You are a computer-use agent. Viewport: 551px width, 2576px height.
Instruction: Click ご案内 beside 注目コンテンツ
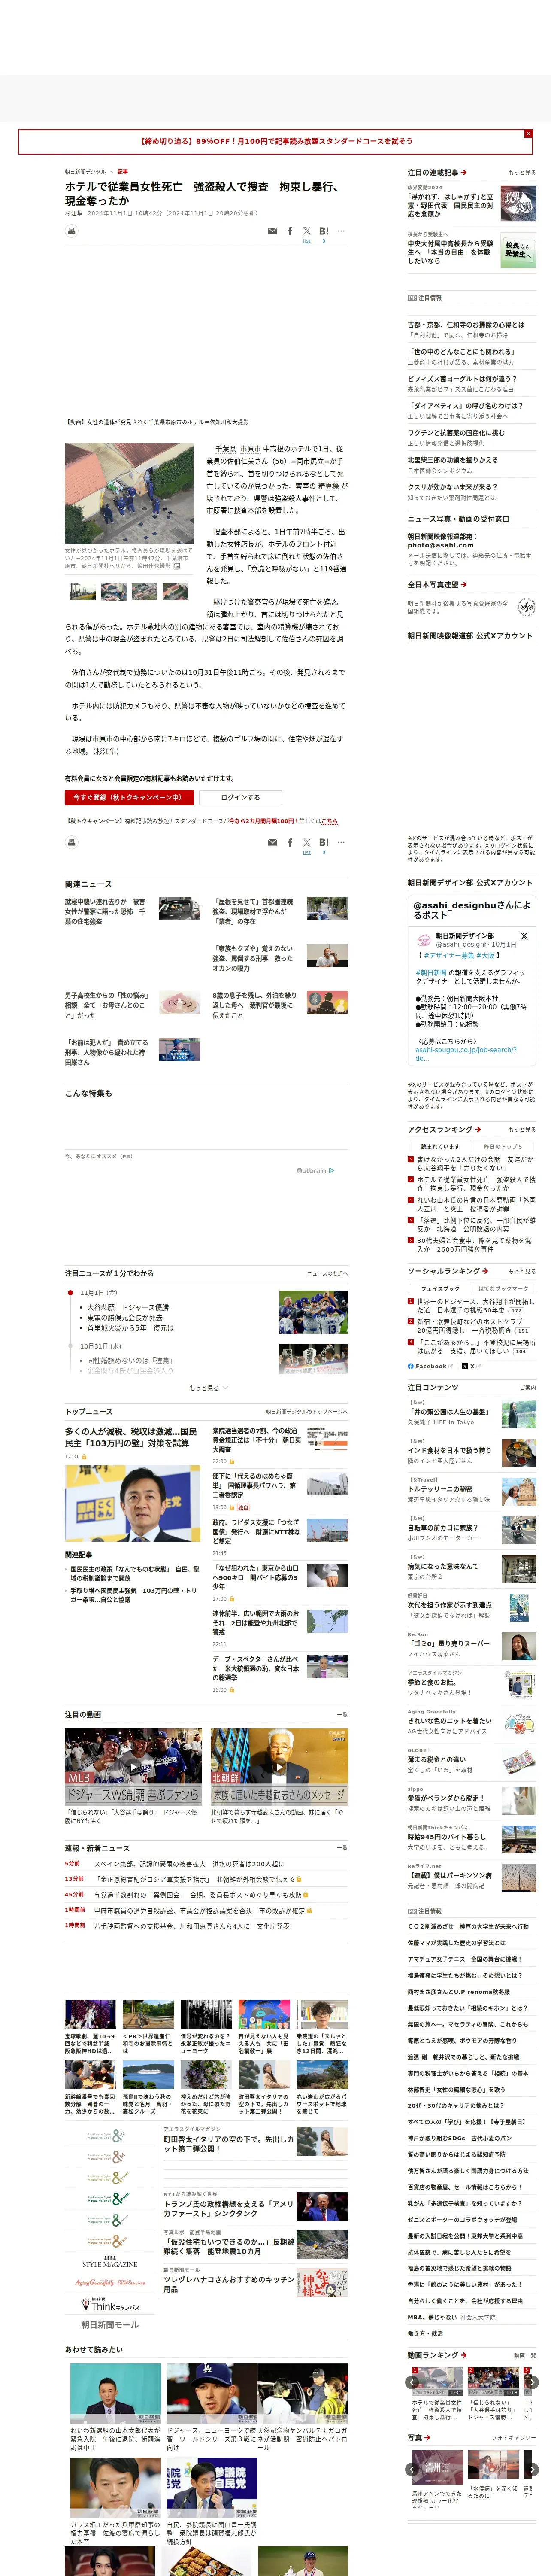[528, 1388]
